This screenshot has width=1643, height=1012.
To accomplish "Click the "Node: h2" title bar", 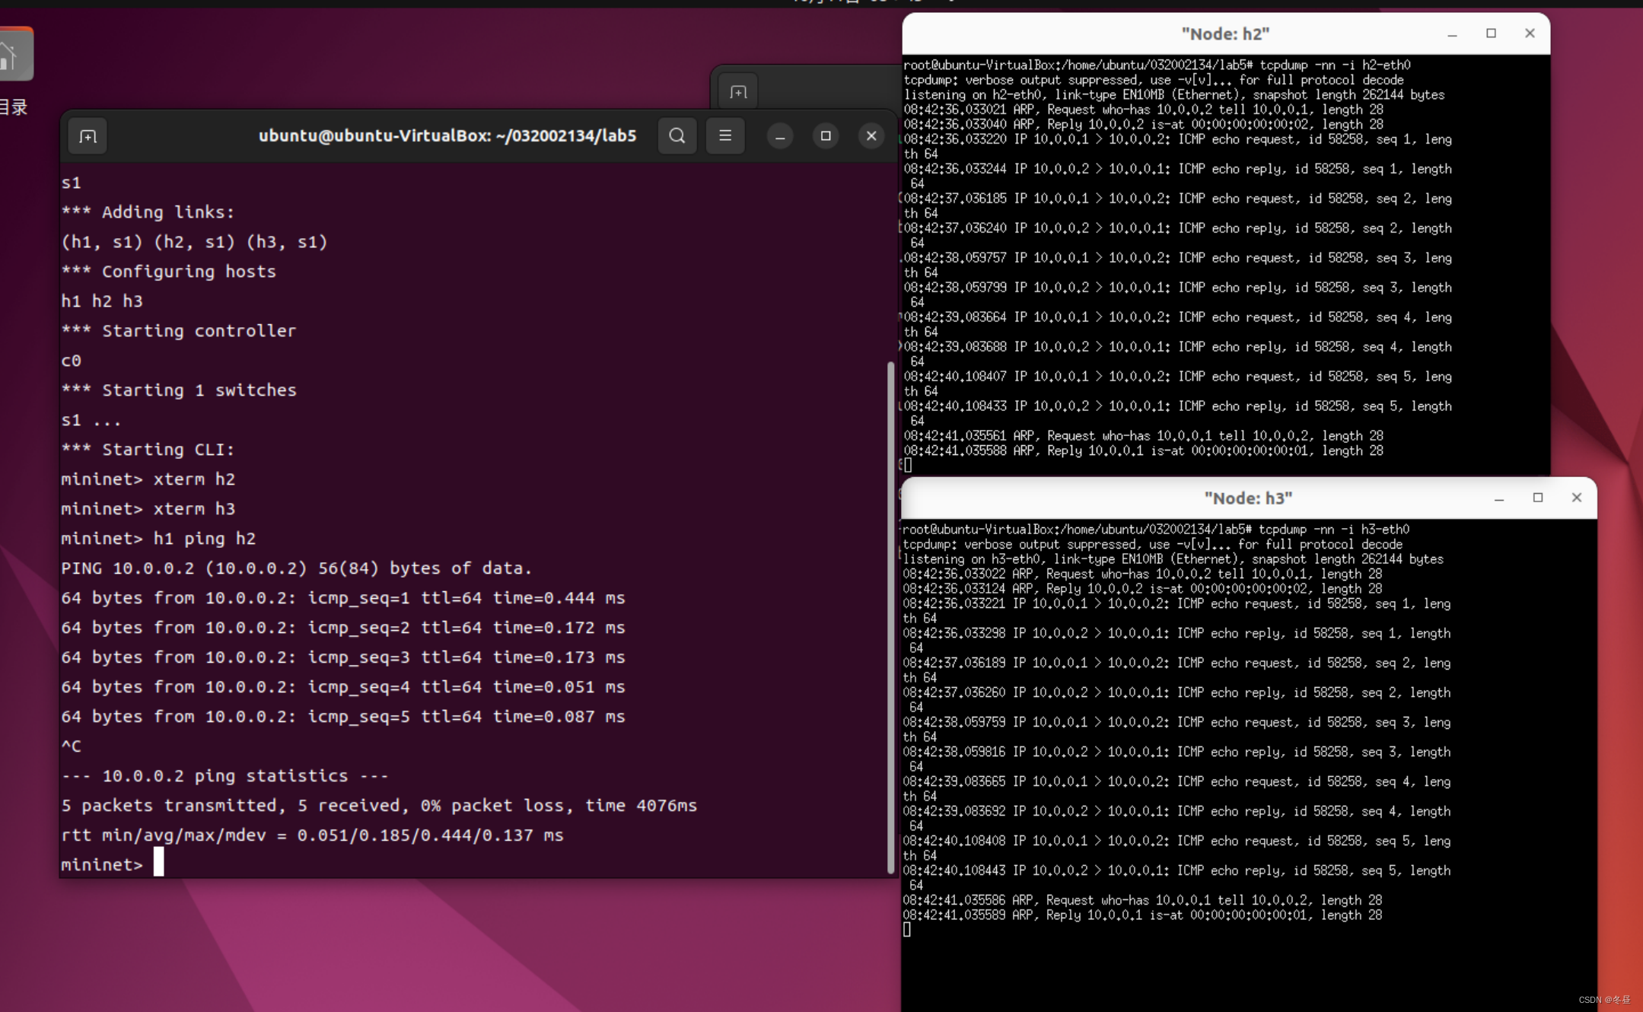I will point(1225,34).
